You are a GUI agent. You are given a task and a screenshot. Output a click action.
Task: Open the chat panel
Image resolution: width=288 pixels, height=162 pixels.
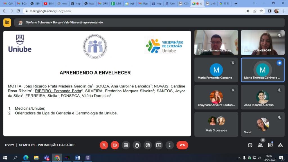point(270,145)
